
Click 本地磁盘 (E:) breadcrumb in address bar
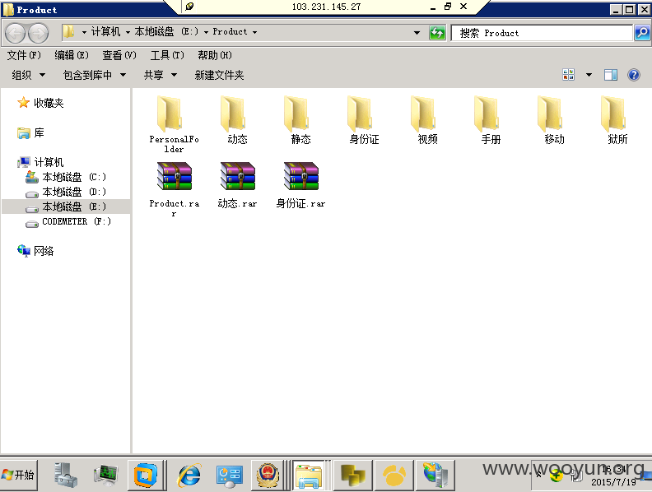167,31
